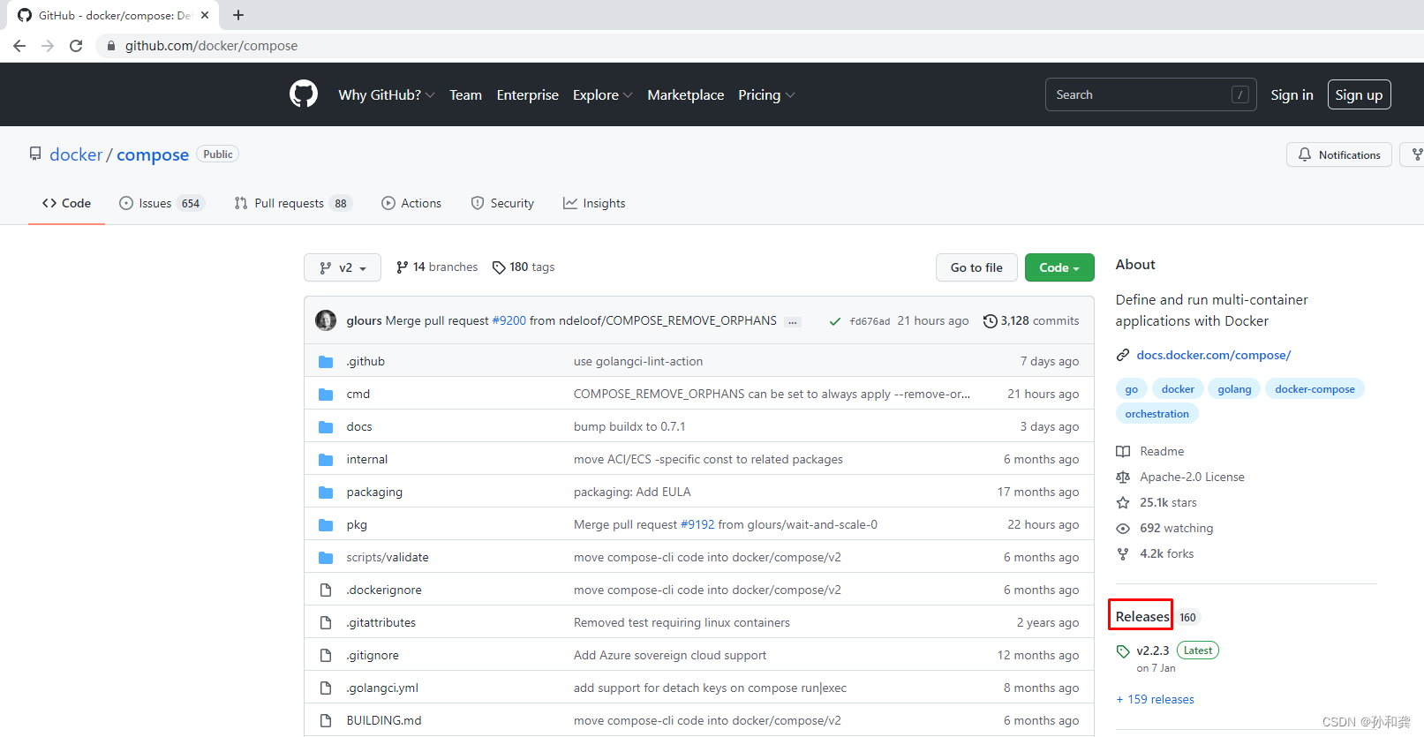This screenshot has height=737, width=1424.
Task: Click the orchestration topic tag
Action: pos(1157,414)
